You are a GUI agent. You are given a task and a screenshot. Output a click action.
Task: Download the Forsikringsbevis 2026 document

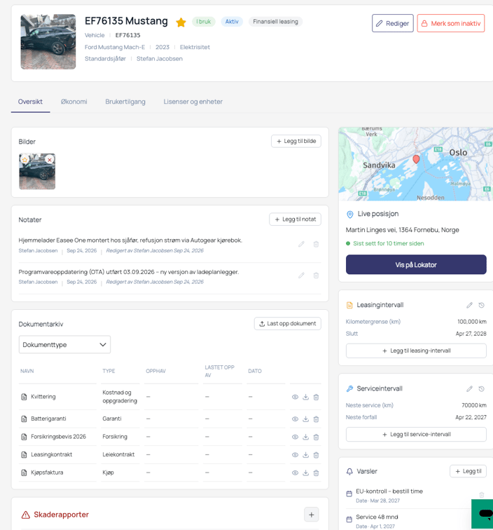tap(305, 437)
